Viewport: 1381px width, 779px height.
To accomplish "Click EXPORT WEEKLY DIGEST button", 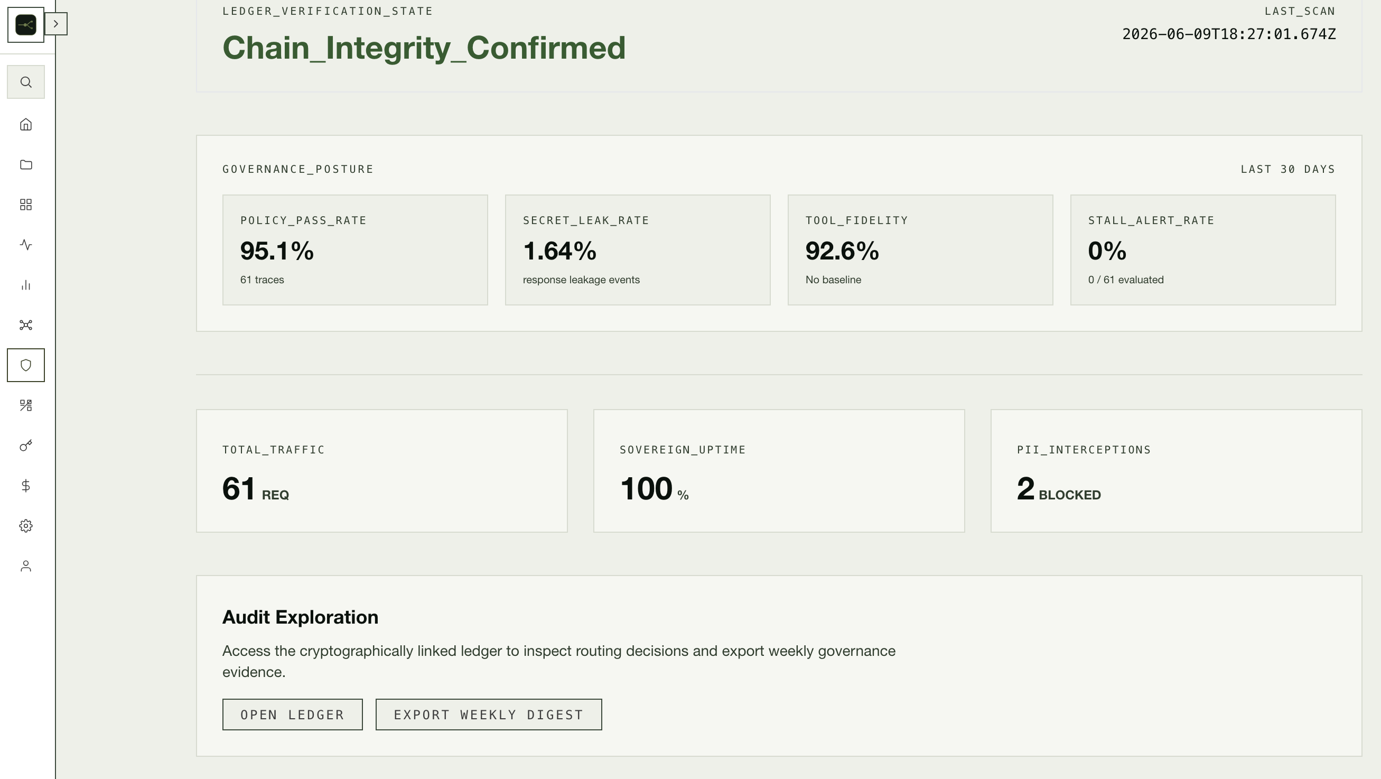I will pos(488,715).
